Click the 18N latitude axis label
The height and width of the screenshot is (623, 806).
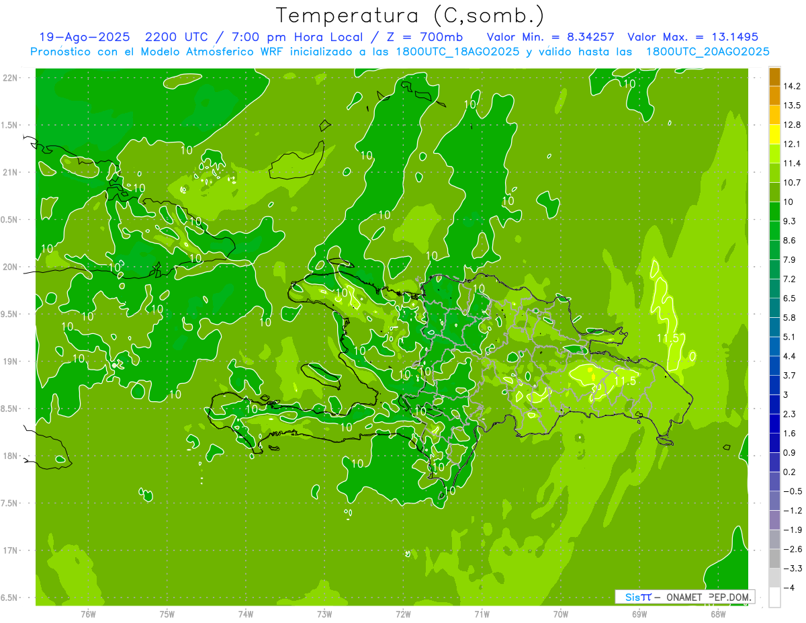(11, 456)
